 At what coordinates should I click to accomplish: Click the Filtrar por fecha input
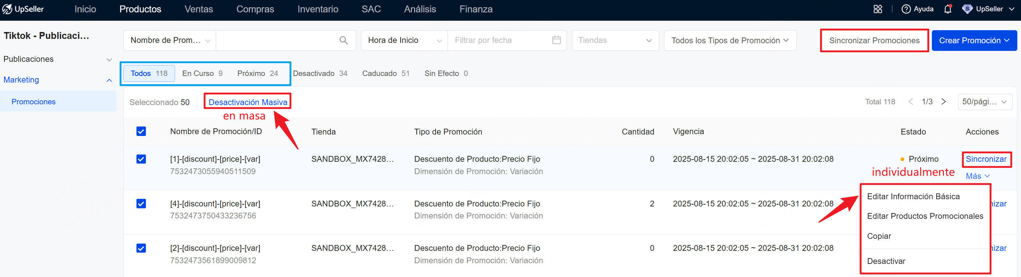(499, 40)
